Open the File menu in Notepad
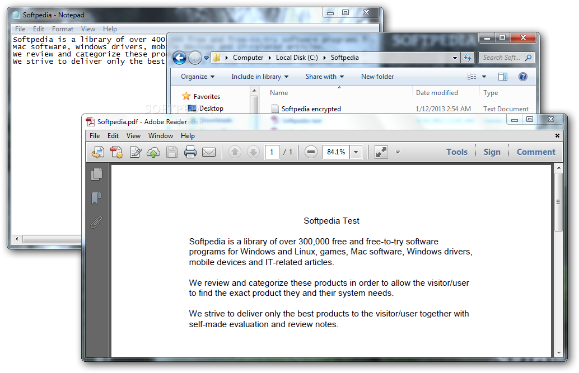The width and height of the screenshot is (579, 373). pos(20,29)
